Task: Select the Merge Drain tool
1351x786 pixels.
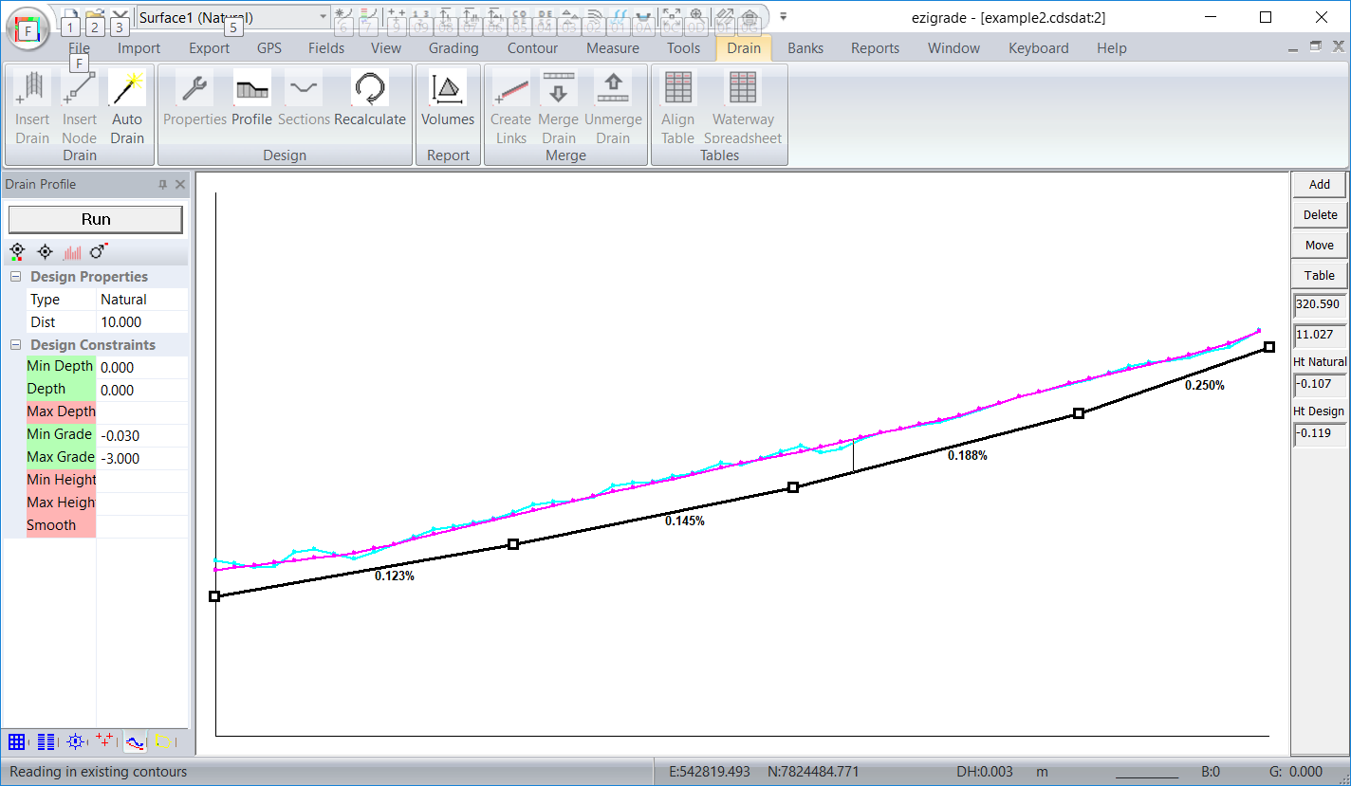Action: coord(558,90)
